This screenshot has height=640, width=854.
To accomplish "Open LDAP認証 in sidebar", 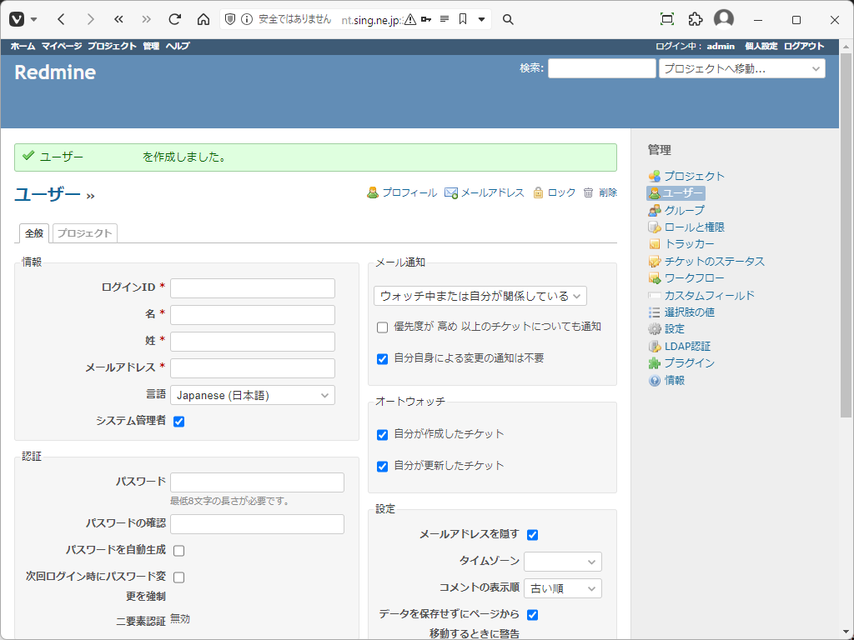I will click(687, 346).
